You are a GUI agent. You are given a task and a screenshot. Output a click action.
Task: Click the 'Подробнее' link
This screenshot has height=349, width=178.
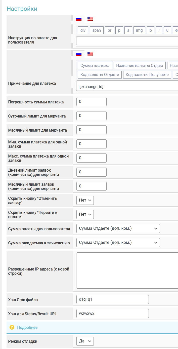(27, 327)
